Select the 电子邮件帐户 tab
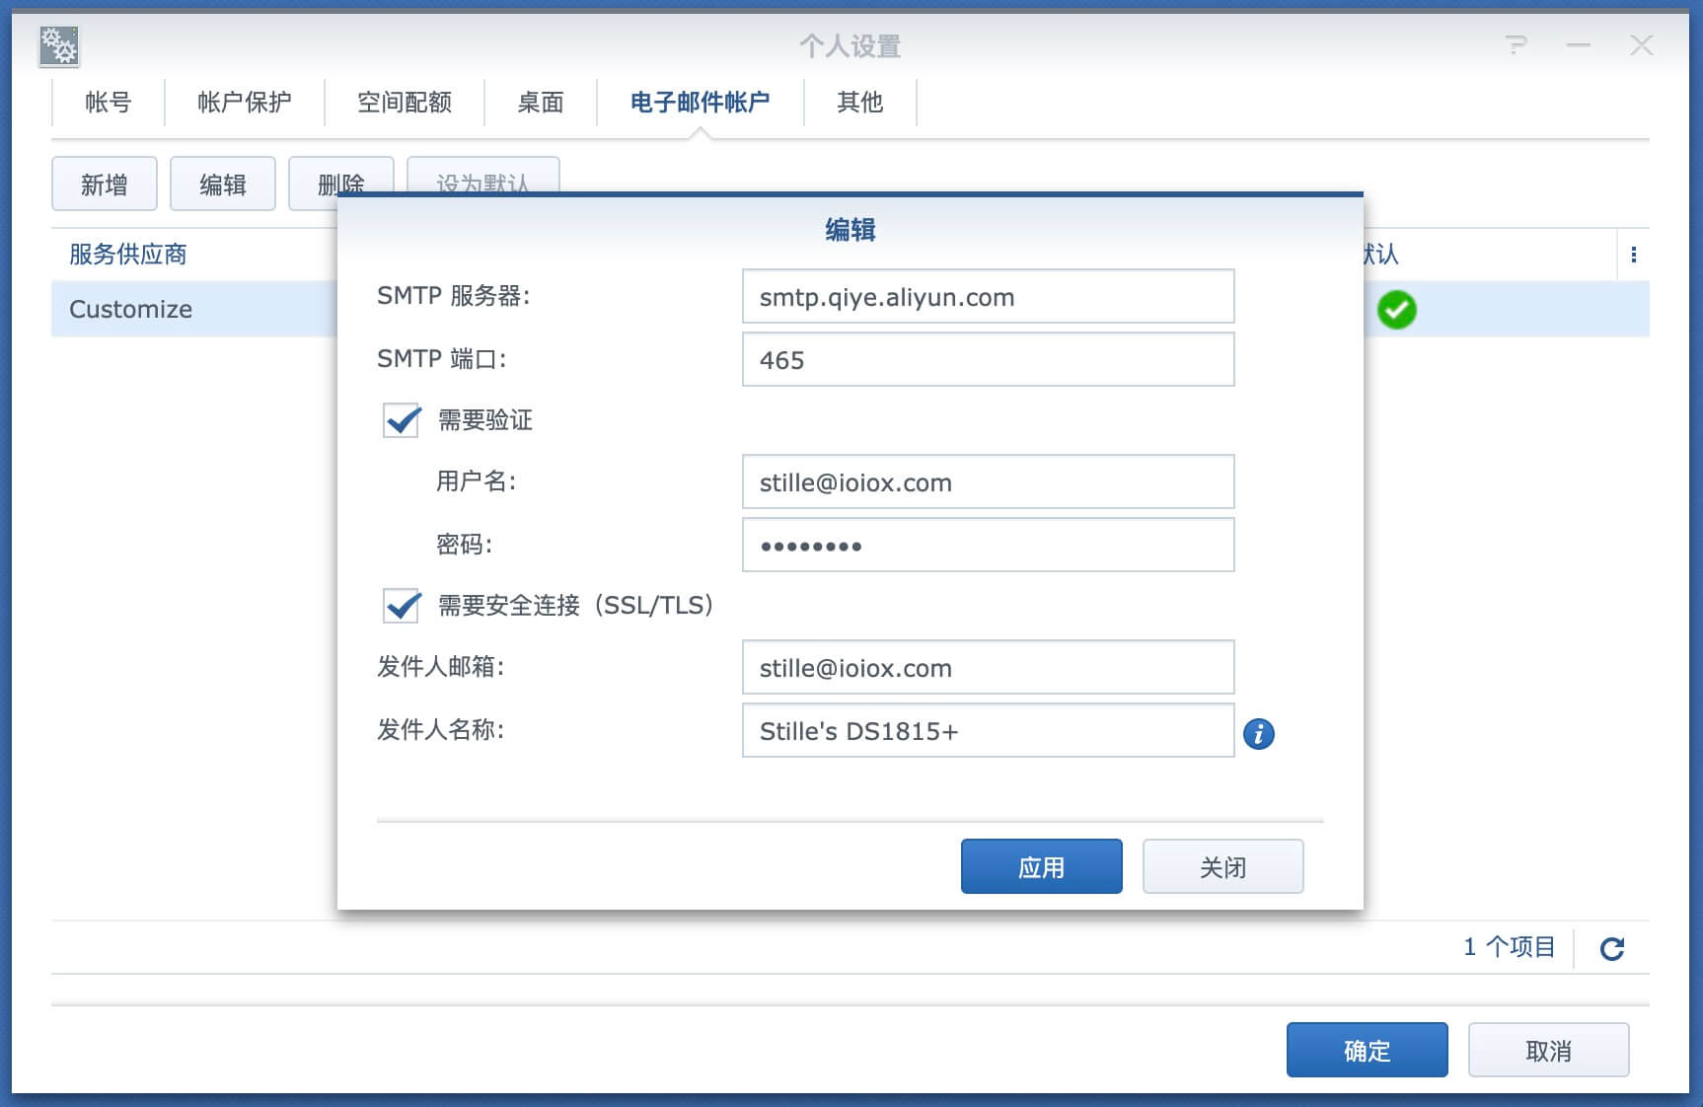 coord(701,103)
